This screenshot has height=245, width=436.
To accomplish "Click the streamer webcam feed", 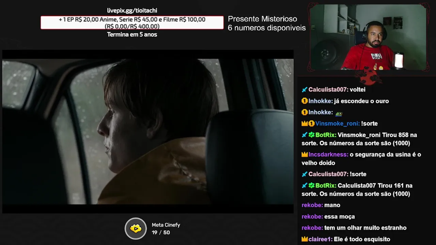I will point(368,37).
